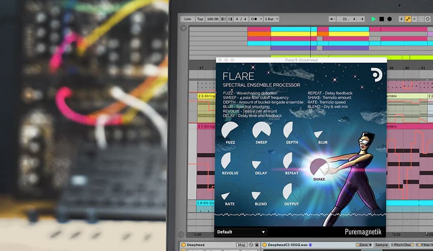Toggle the DoepheadC2-XEQQ.wav device activator
Viewport: 433px width, 251px height.
pos(264,245)
